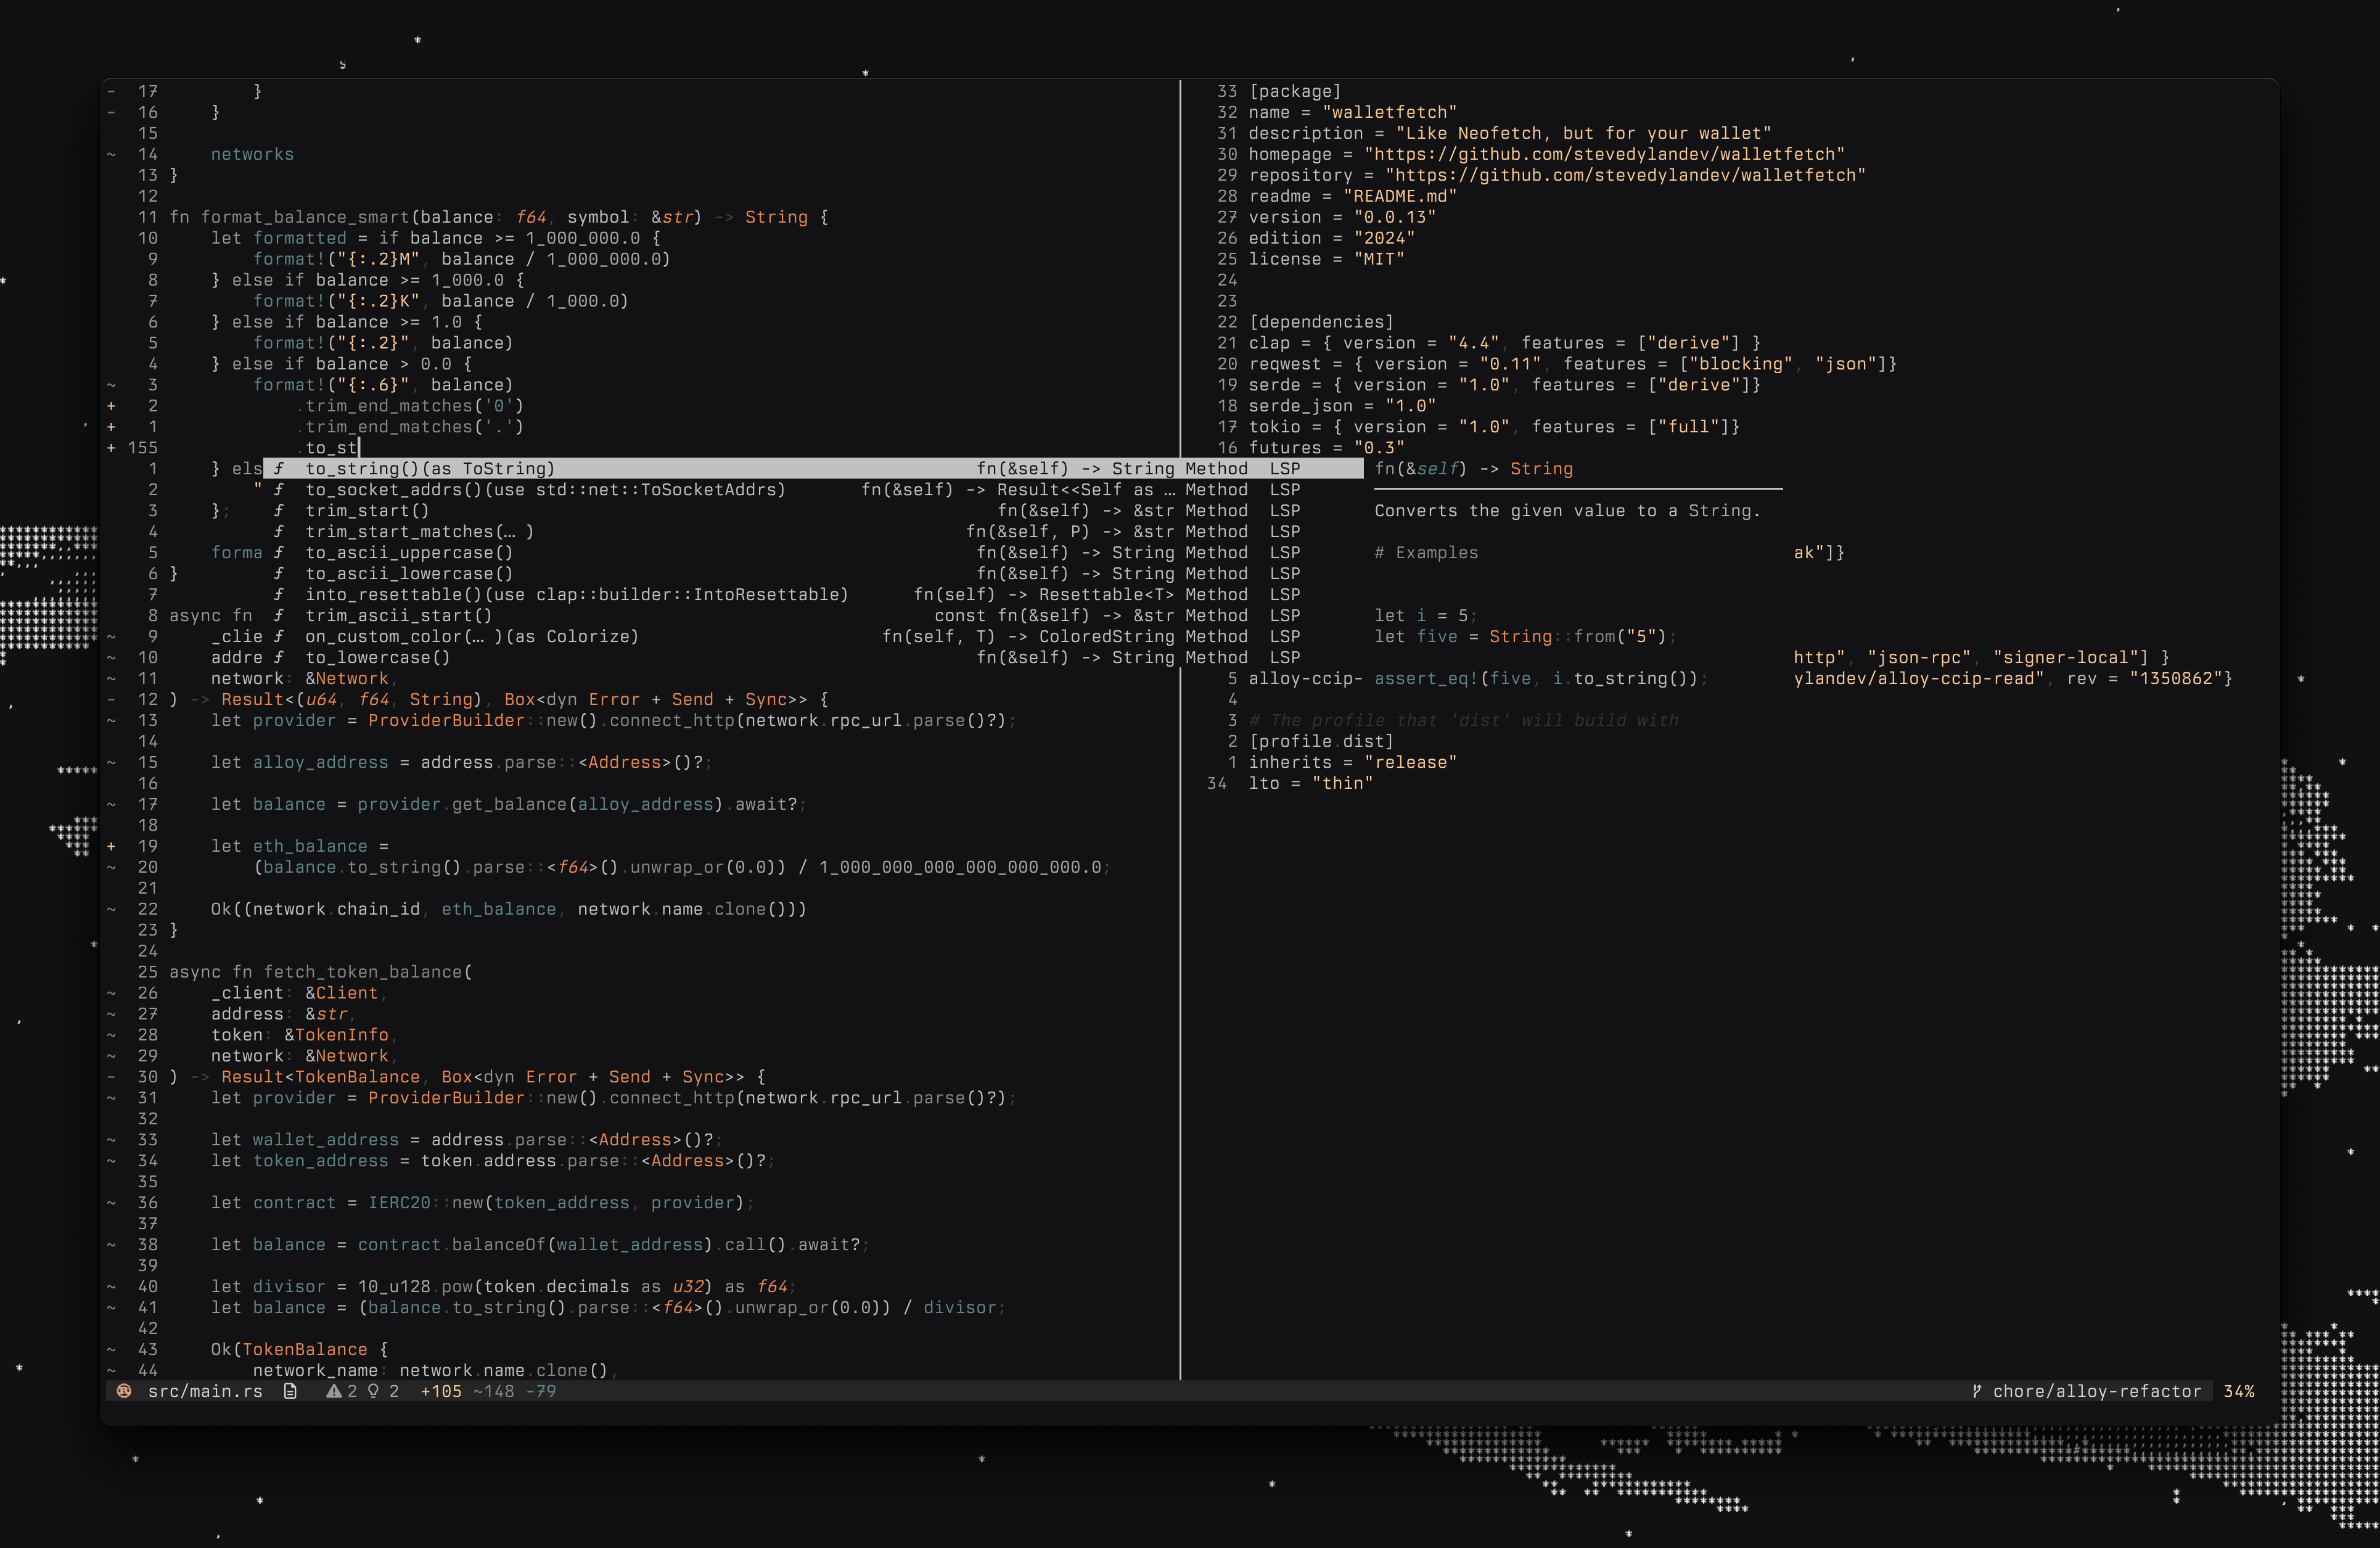
Task: Click let contract = IERC20::new line
Action: click(483, 1202)
